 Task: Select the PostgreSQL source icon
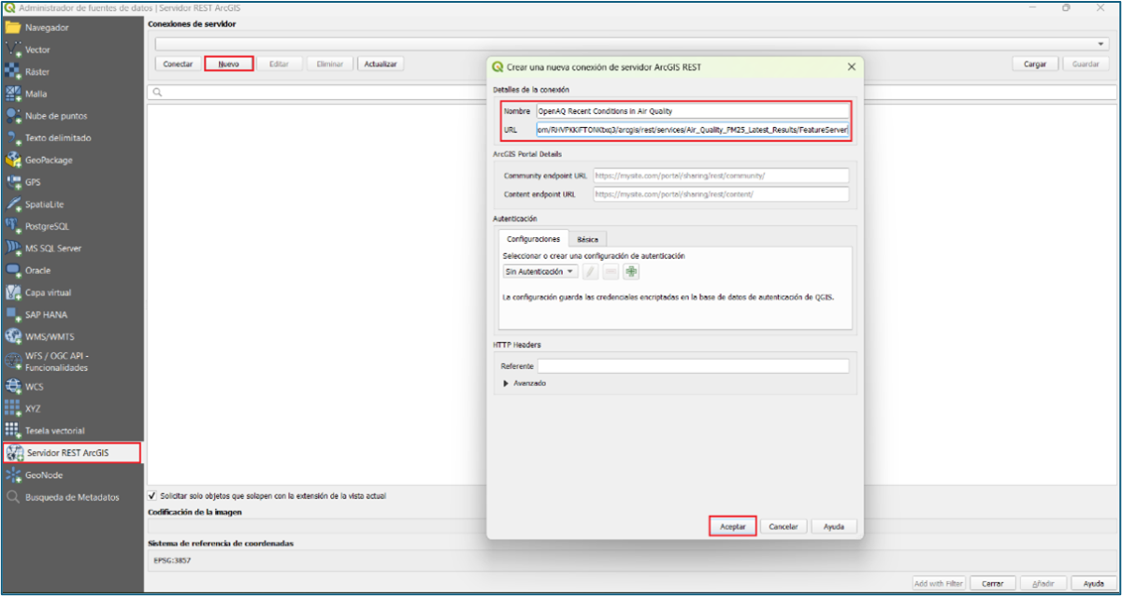pyautogui.click(x=13, y=226)
